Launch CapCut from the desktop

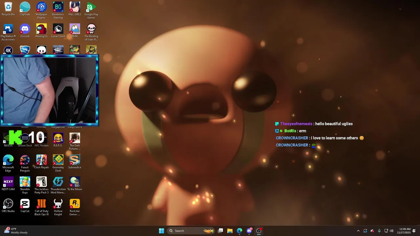coord(25,206)
